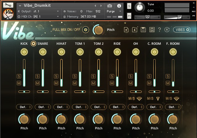This screenshot has height=138, width=197.
Task: Click the floppy disk save preset icon
Action: point(143,30)
